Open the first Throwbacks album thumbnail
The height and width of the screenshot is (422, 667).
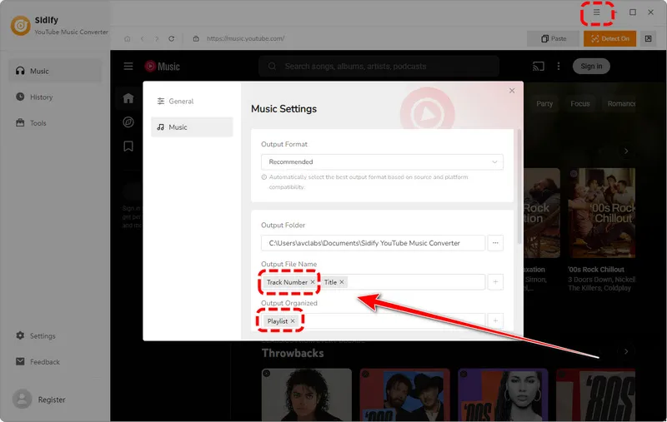click(x=307, y=395)
